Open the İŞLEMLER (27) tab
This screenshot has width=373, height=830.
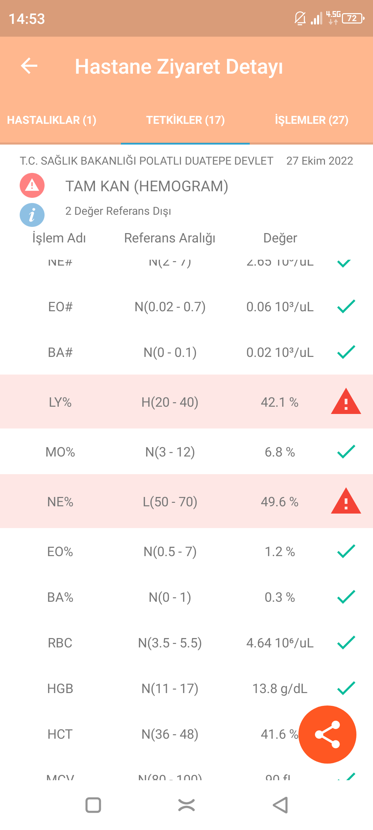pyautogui.click(x=312, y=120)
